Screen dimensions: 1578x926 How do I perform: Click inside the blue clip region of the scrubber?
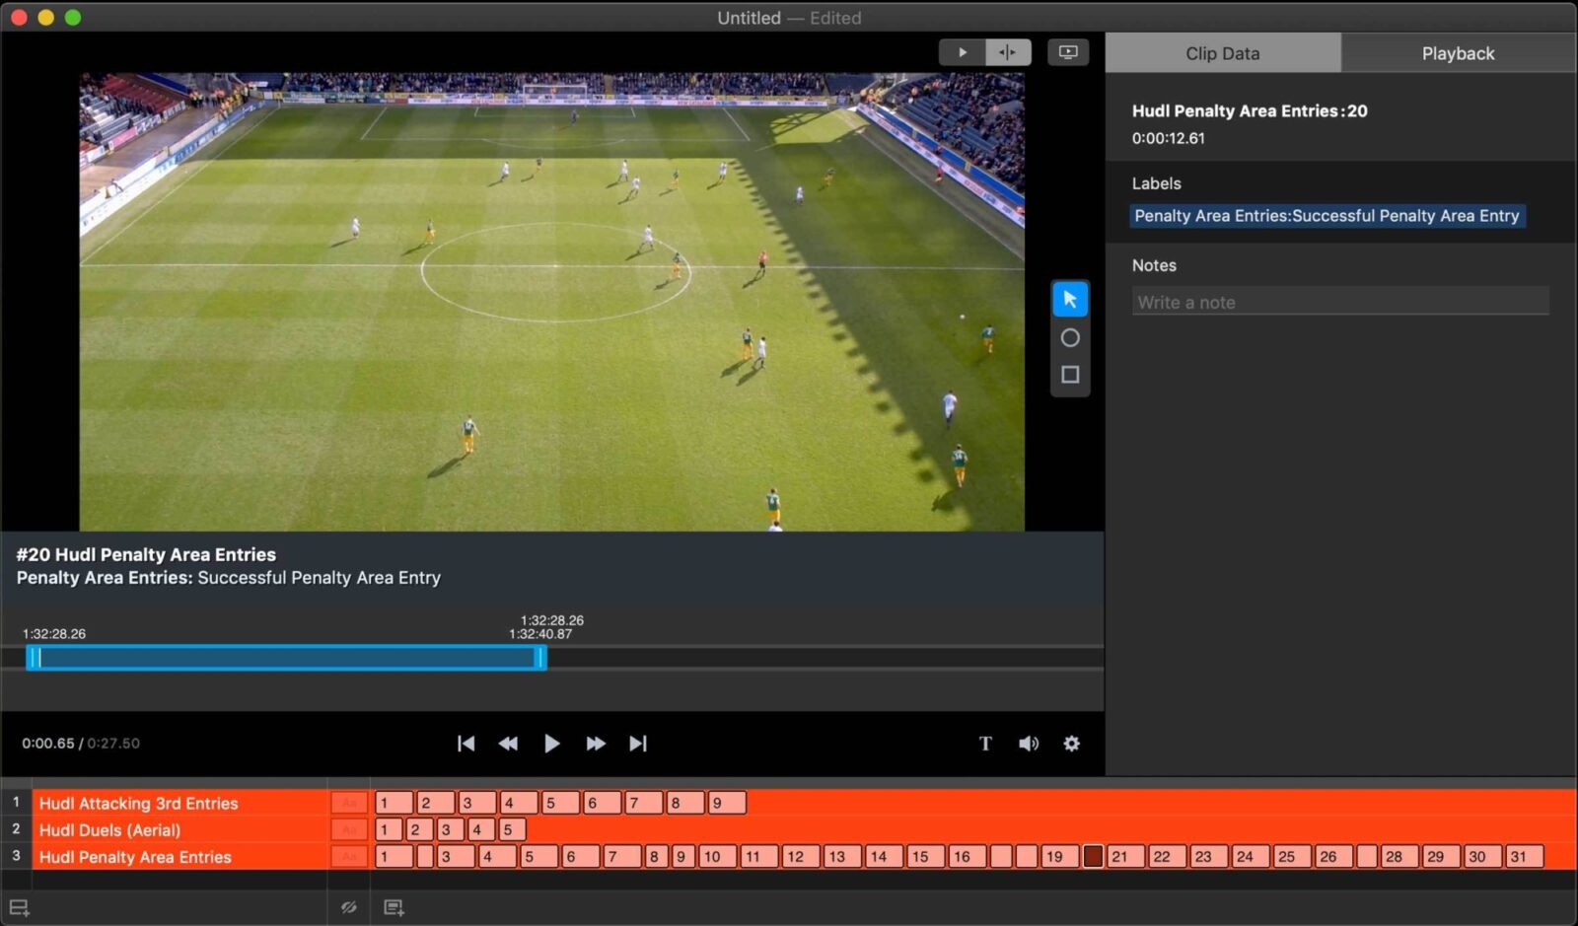point(286,659)
